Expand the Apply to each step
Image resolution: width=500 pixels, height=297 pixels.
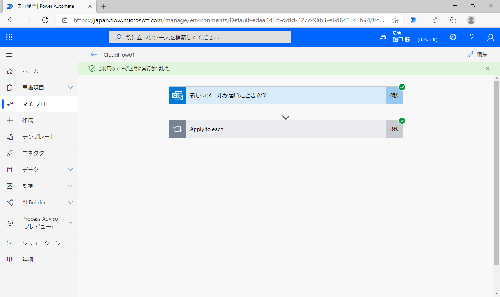click(x=286, y=129)
